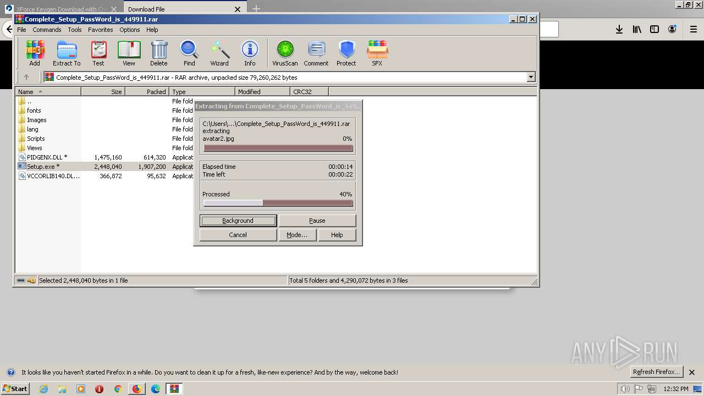Screen dimensions: 704x396
Task: Dismiss the Firefox refresh notification bar
Action: pos(692,372)
